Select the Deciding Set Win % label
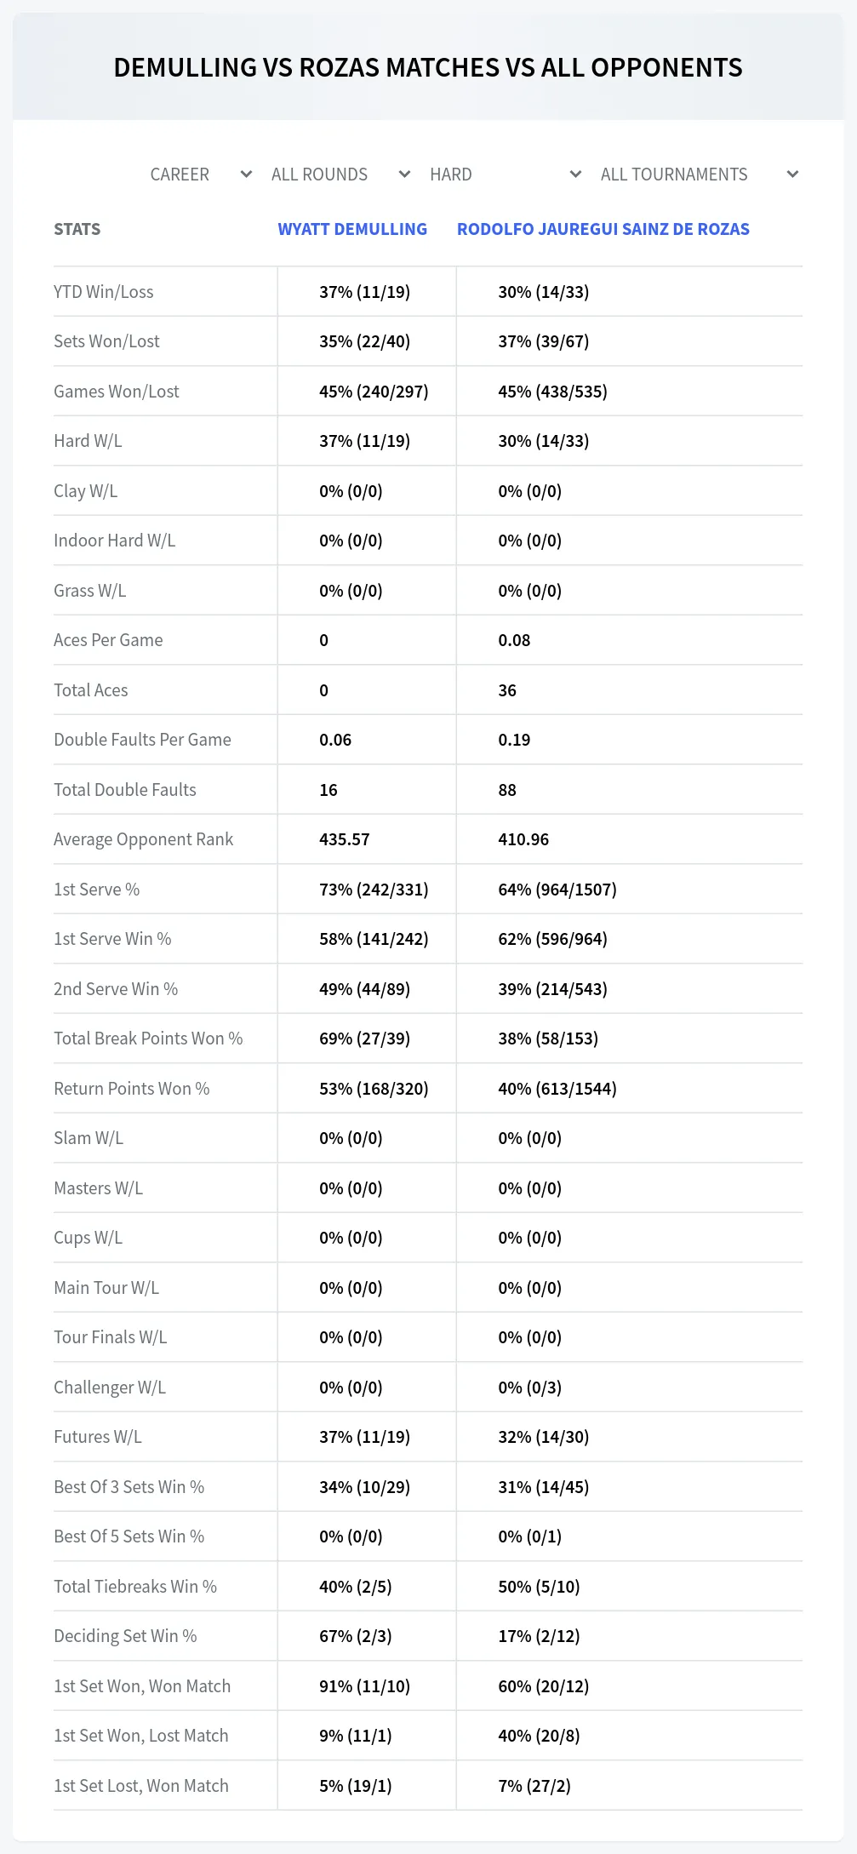857x1854 pixels. pyautogui.click(x=125, y=1636)
